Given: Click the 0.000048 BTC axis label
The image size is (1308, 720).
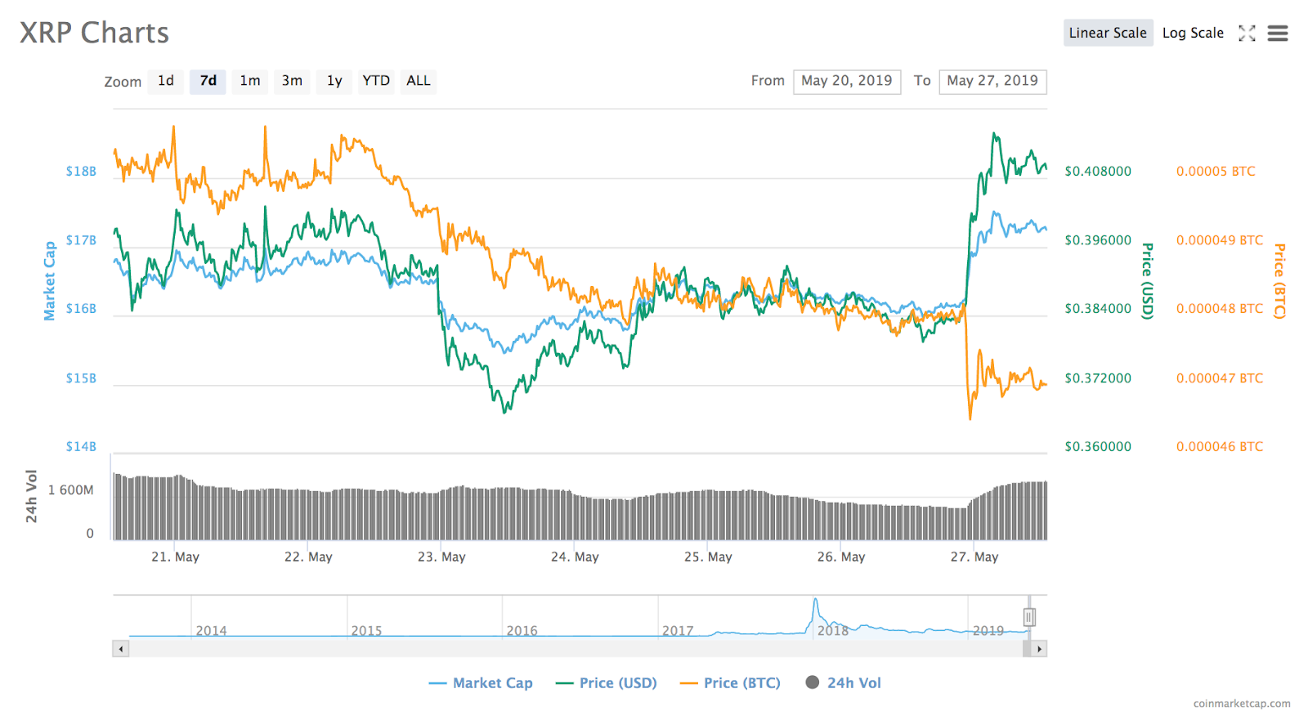Looking at the screenshot, I should [1220, 308].
